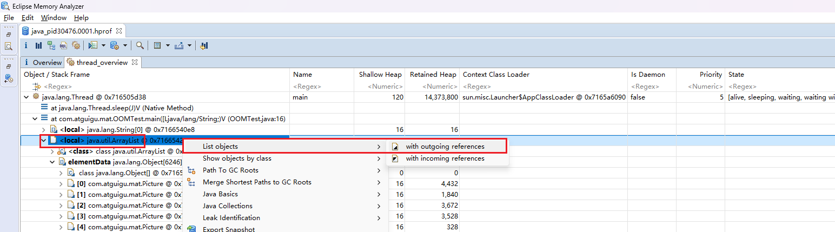Switch to the Overview tab
Image resolution: width=835 pixels, height=232 pixels.
[x=42, y=62]
